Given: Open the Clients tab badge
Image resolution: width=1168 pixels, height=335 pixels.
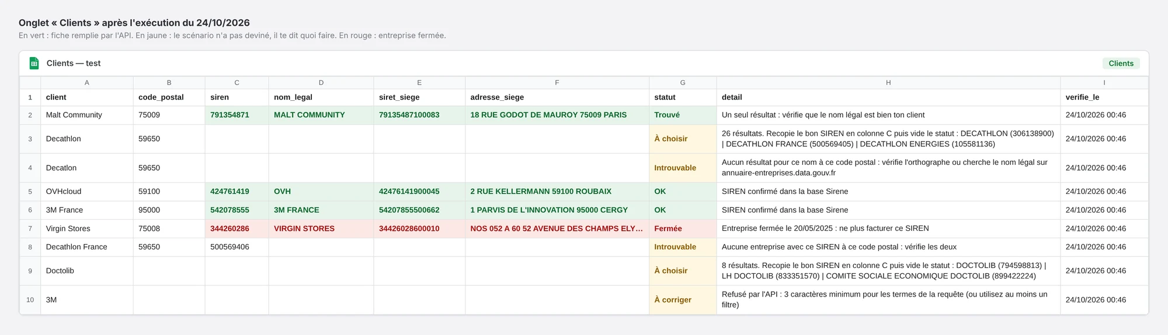Looking at the screenshot, I should (1121, 64).
